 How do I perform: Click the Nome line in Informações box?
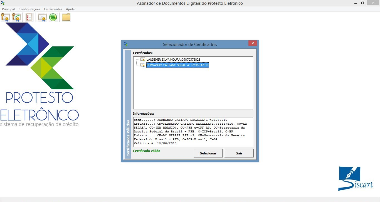point(180,120)
